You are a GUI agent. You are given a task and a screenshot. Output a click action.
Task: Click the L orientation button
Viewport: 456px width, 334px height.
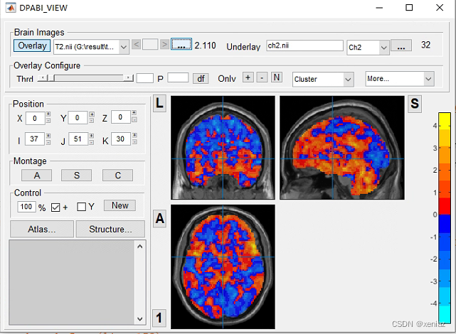tap(159, 103)
